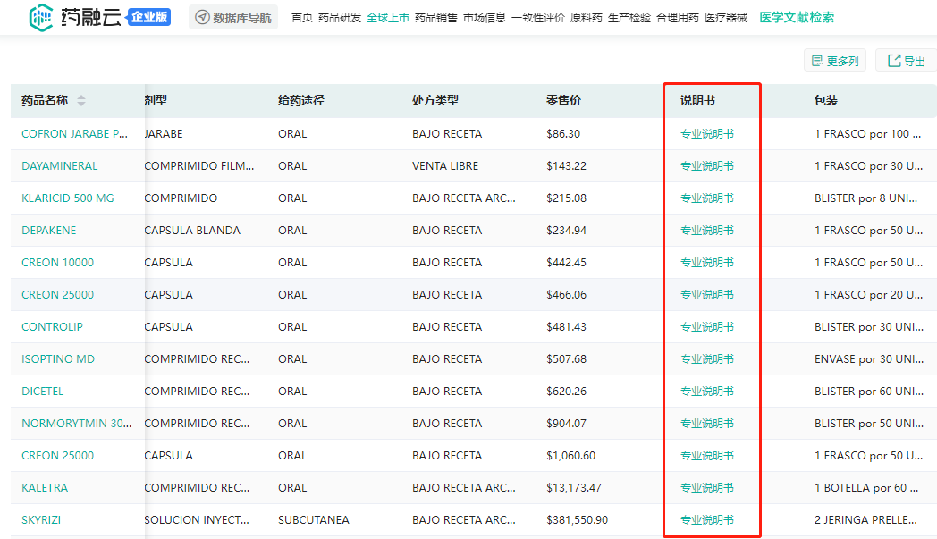Screen dimensions: 937x539
Task: Open DEPAKENE drug link
Action: 49,231
